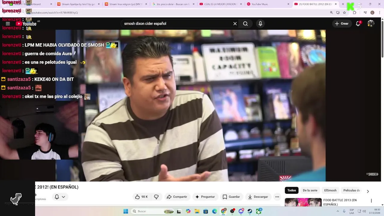The image size is (384, 216).
Task: Open the FOOD BATTLE 2013 title link
Action: (x=340, y=202)
